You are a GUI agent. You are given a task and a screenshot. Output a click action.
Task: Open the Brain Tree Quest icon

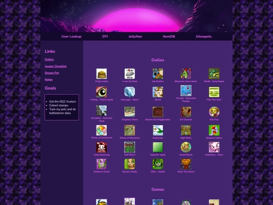[186, 164]
